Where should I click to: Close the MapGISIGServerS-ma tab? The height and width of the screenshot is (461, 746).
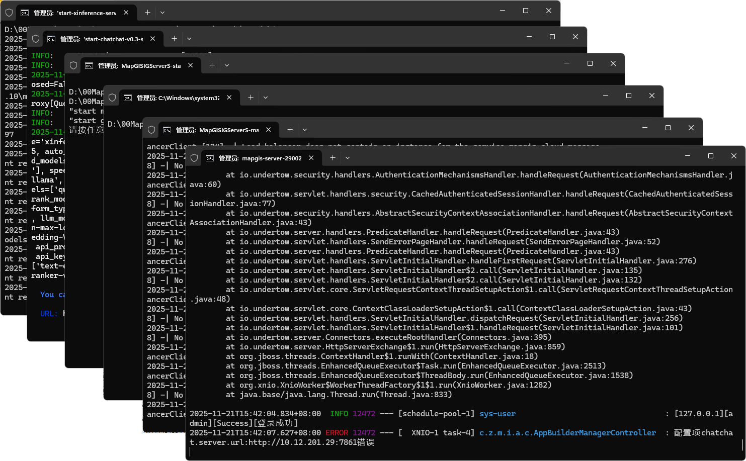click(x=269, y=130)
